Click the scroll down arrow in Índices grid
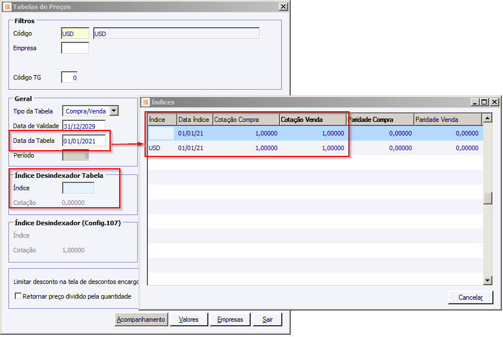The width and height of the screenshot is (503, 337). coord(488,281)
